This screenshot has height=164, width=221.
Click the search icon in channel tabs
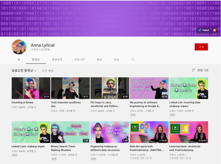tap(133, 59)
